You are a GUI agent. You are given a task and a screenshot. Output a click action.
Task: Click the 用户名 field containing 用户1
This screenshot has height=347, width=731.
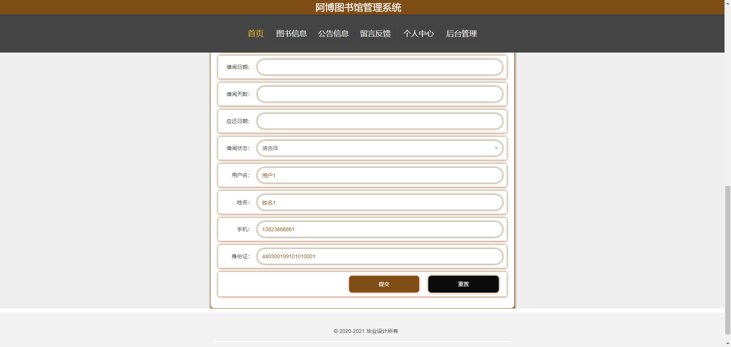coord(380,175)
